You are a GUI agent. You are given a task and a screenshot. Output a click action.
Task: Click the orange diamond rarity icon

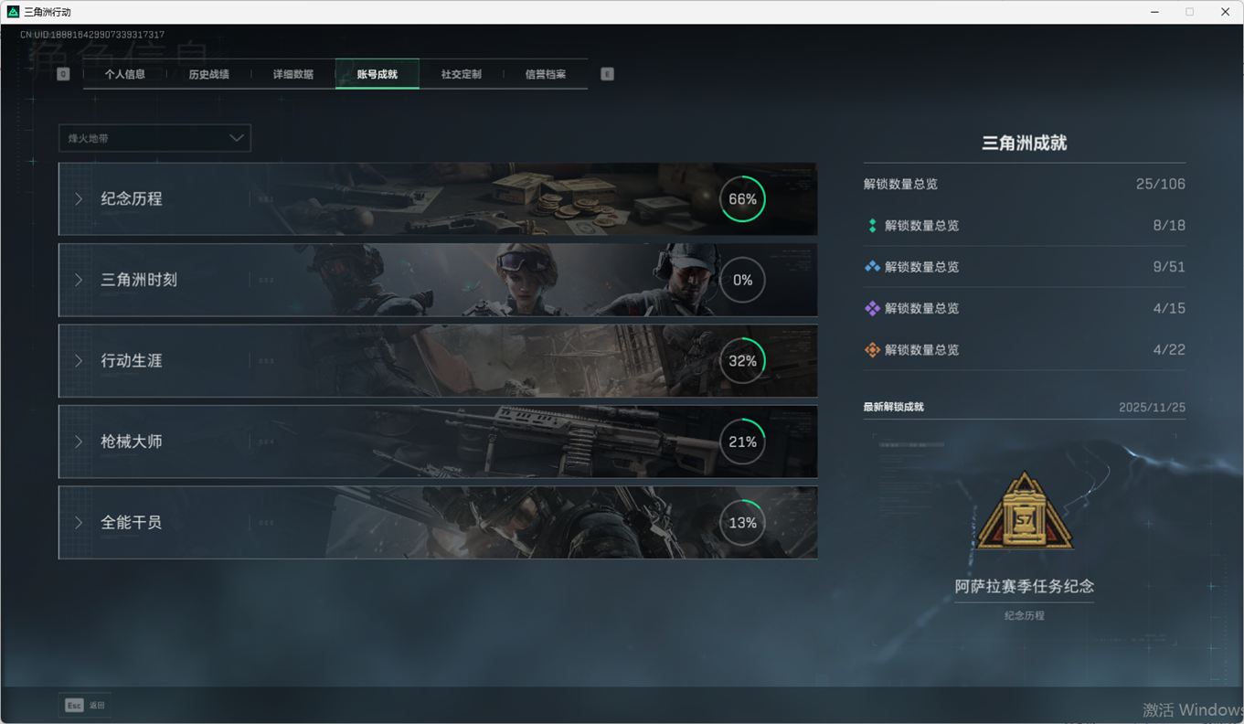click(x=872, y=350)
